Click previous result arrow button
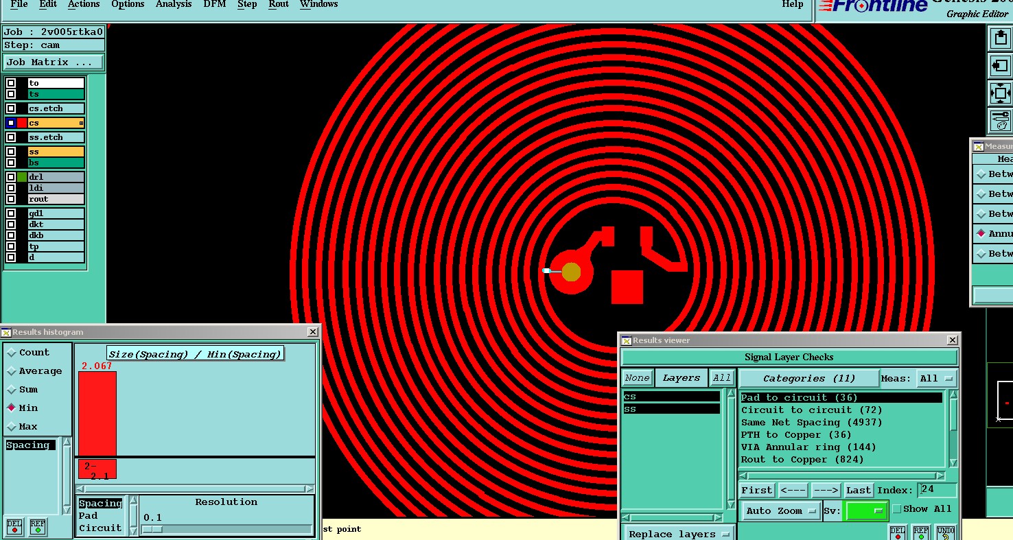Viewport: 1013px width, 540px height. [x=793, y=490]
